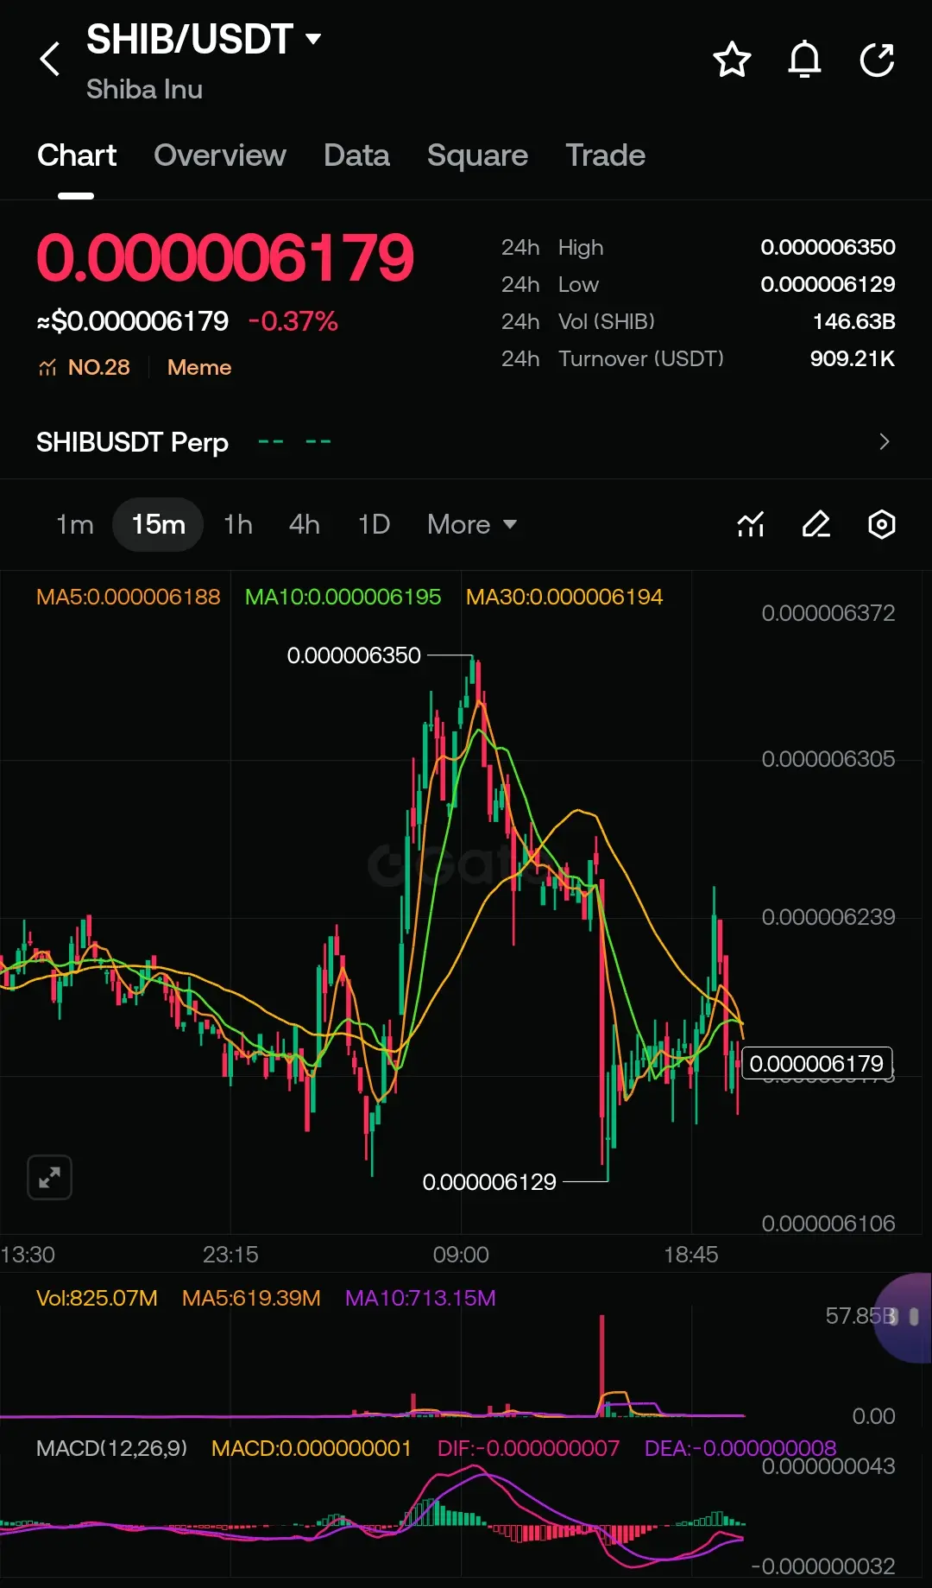Tap the 24h Low value 0.000006129

pyautogui.click(x=828, y=284)
